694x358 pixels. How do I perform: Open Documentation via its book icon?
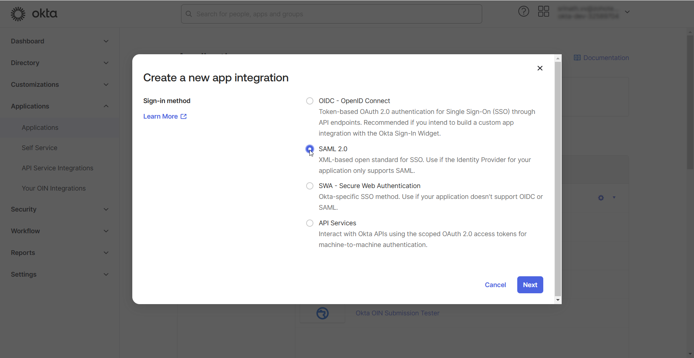tap(577, 57)
